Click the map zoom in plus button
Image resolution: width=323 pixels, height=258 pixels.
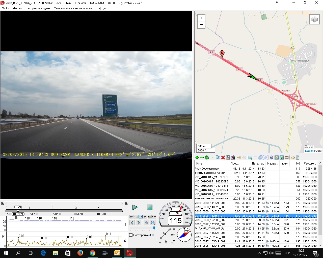[201, 18]
